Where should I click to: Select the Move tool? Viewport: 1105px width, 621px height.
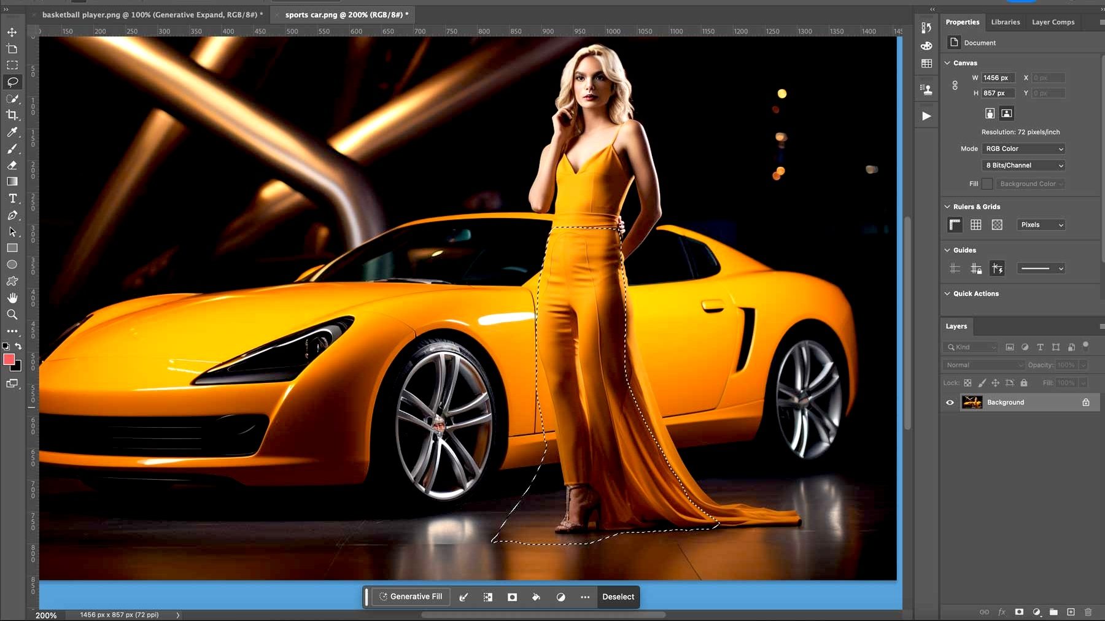(12, 32)
